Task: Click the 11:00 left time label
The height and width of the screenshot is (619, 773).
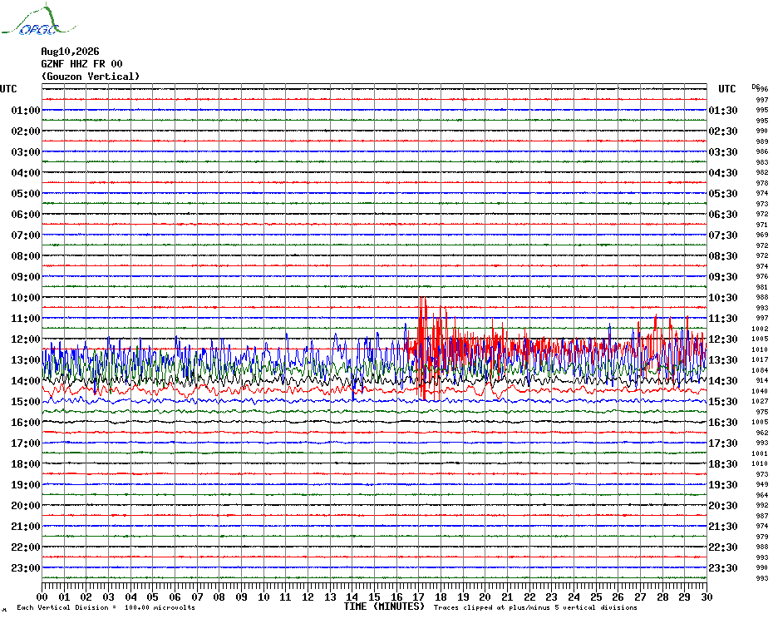Action: click(x=26, y=319)
